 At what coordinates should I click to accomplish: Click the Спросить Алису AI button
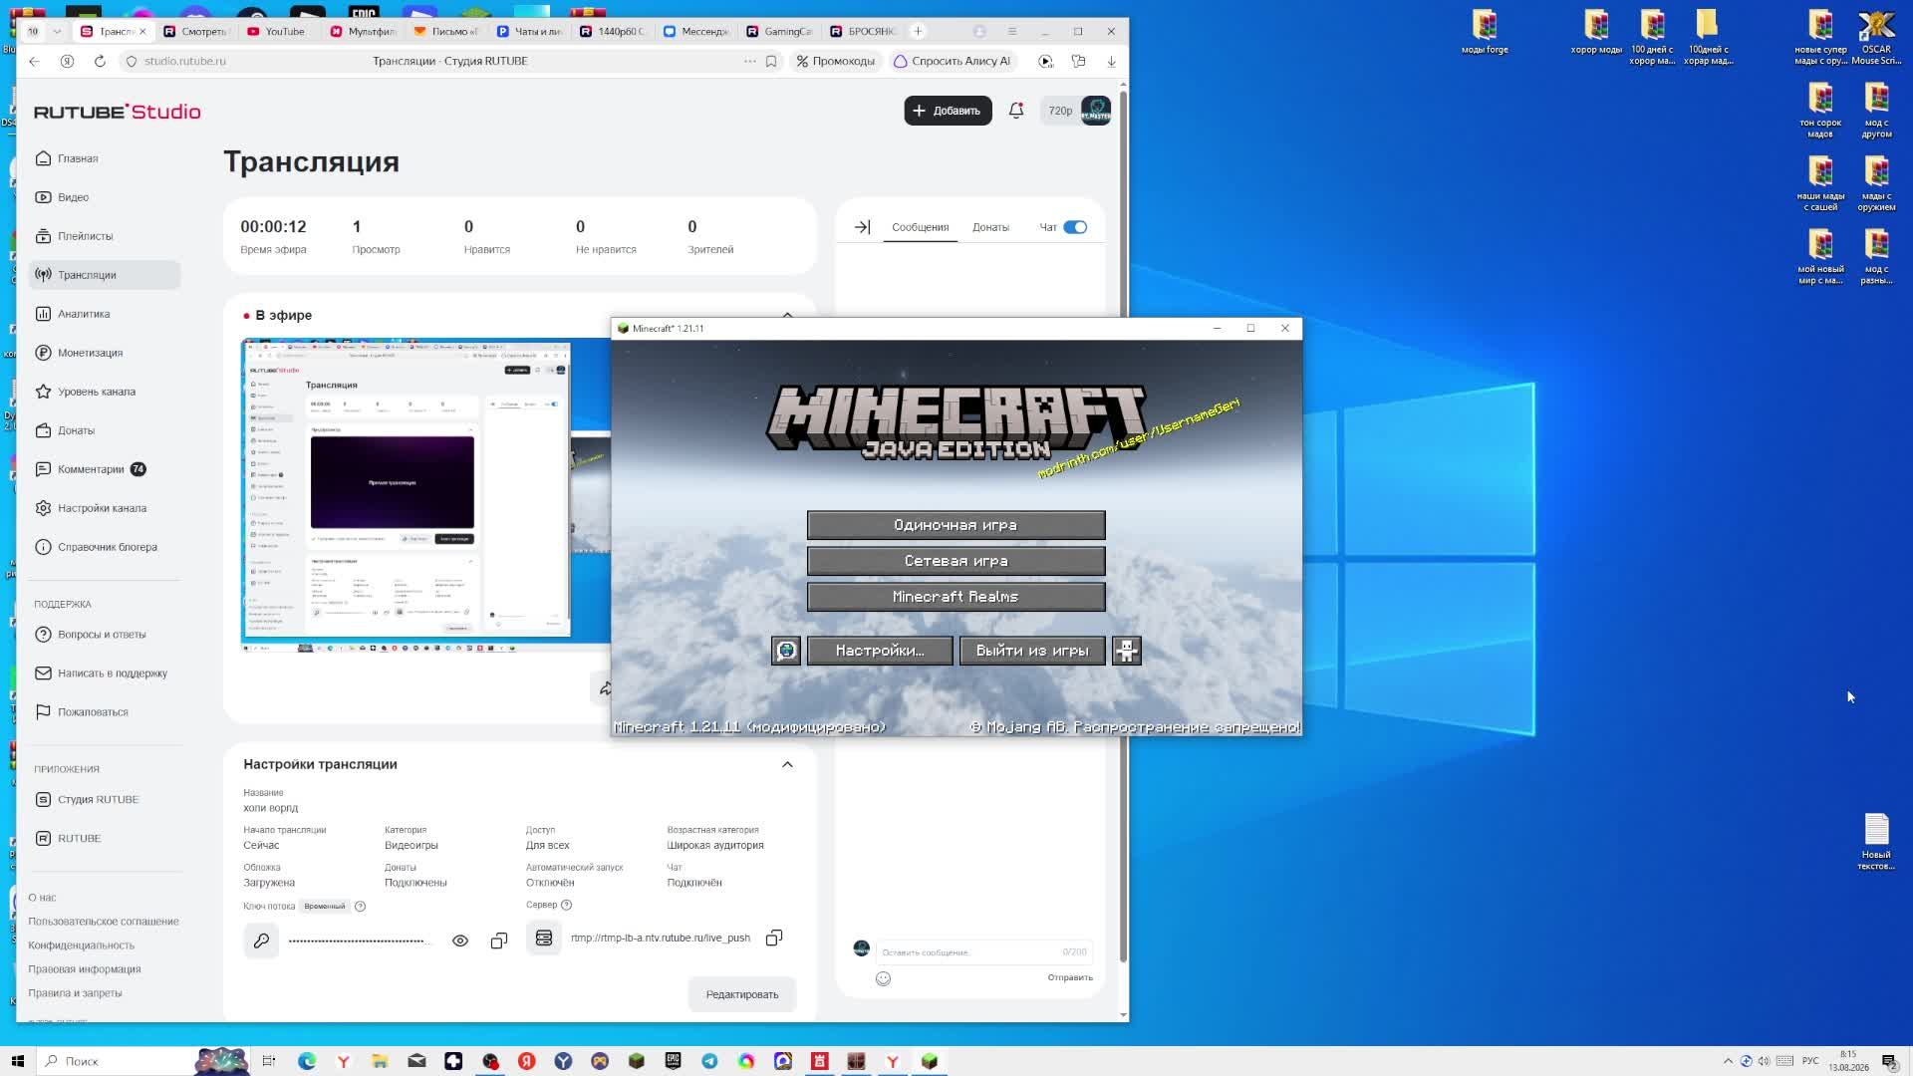click(x=953, y=61)
